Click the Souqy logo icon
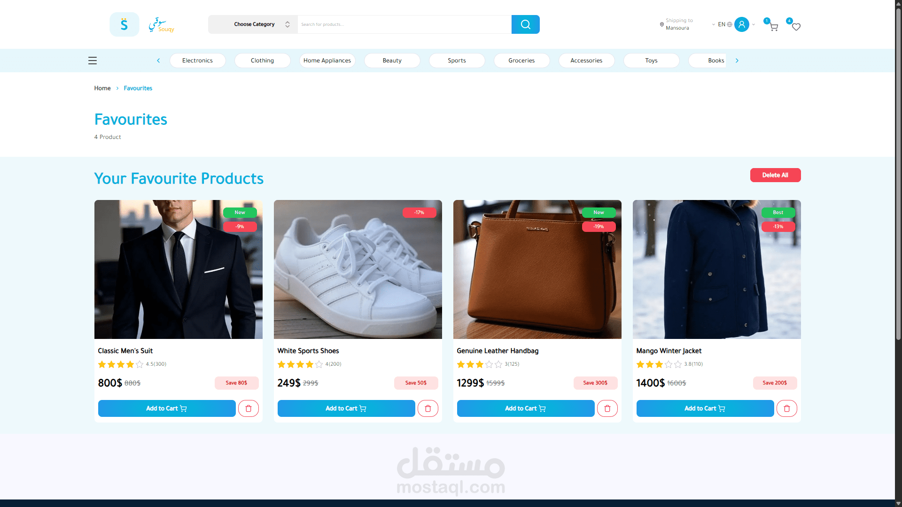The height and width of the screenshot is (507, 902). 124,24
